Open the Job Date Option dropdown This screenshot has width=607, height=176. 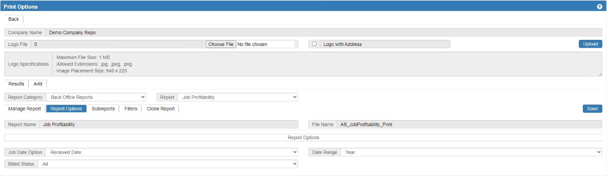[171, 152]
